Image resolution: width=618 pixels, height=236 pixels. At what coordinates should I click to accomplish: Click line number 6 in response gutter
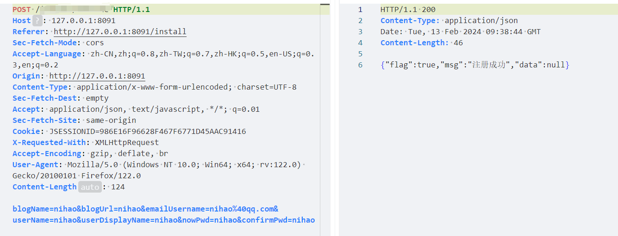pos(360,65)
